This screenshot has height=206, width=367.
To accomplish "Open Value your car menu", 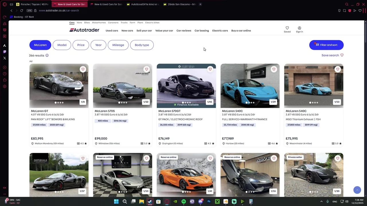I will pyautogui.click(x=164, y=31).
